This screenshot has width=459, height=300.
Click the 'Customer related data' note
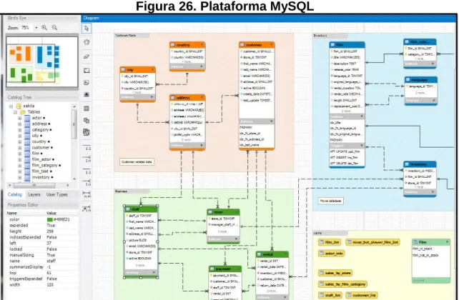pyautogui.click(x=137, y=162)
